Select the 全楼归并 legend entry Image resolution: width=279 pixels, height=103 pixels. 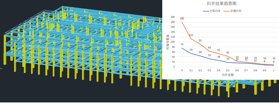[x=236, y=11]
